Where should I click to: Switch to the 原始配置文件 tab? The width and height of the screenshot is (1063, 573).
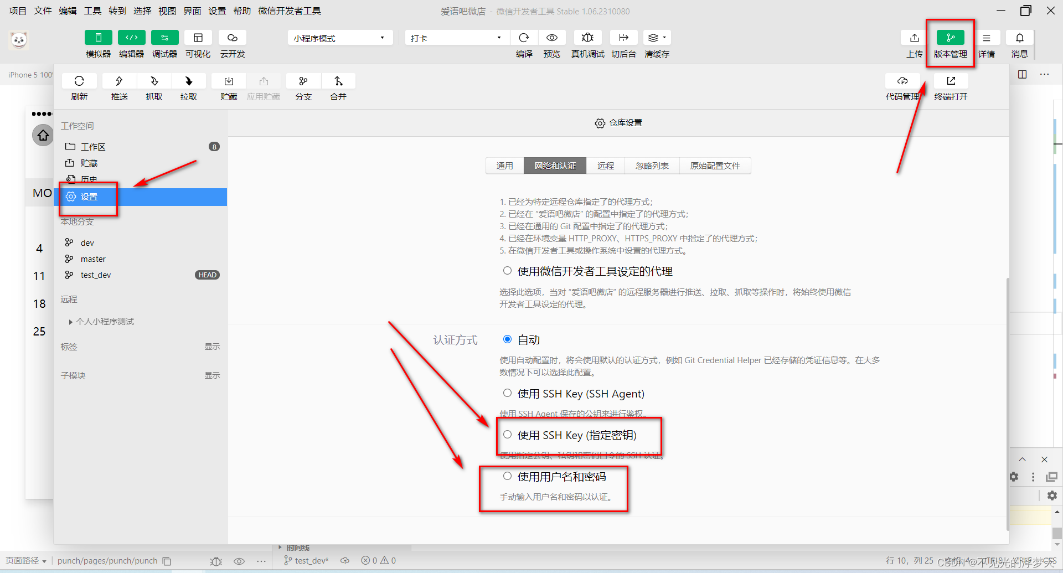tap(715, 166)
